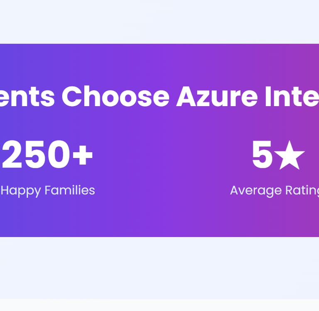Click the word Choose in heading

tap(115, 96)
